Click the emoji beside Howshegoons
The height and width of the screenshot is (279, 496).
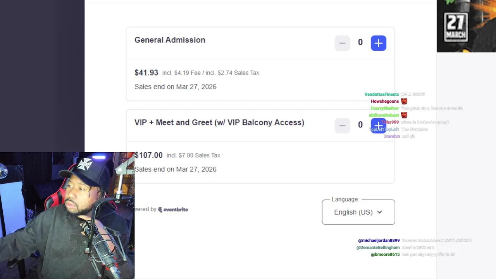click(x=404, y=102)
